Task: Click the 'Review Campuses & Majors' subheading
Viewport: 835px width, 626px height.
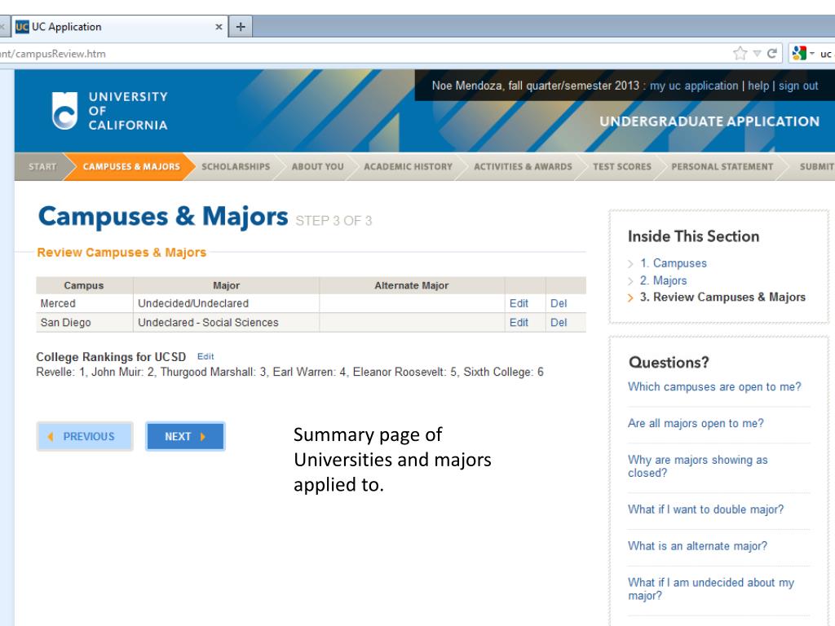Action: 121,253
